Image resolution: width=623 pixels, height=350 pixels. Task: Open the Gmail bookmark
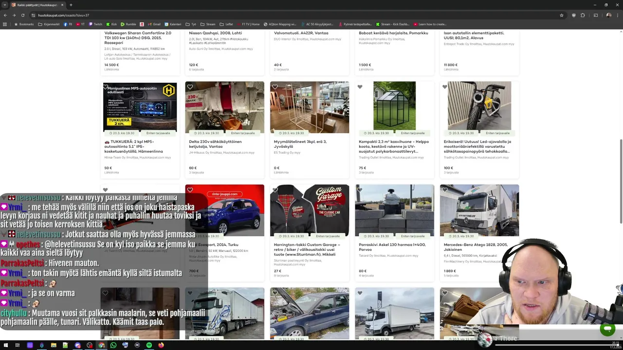[x=154, y=24]
